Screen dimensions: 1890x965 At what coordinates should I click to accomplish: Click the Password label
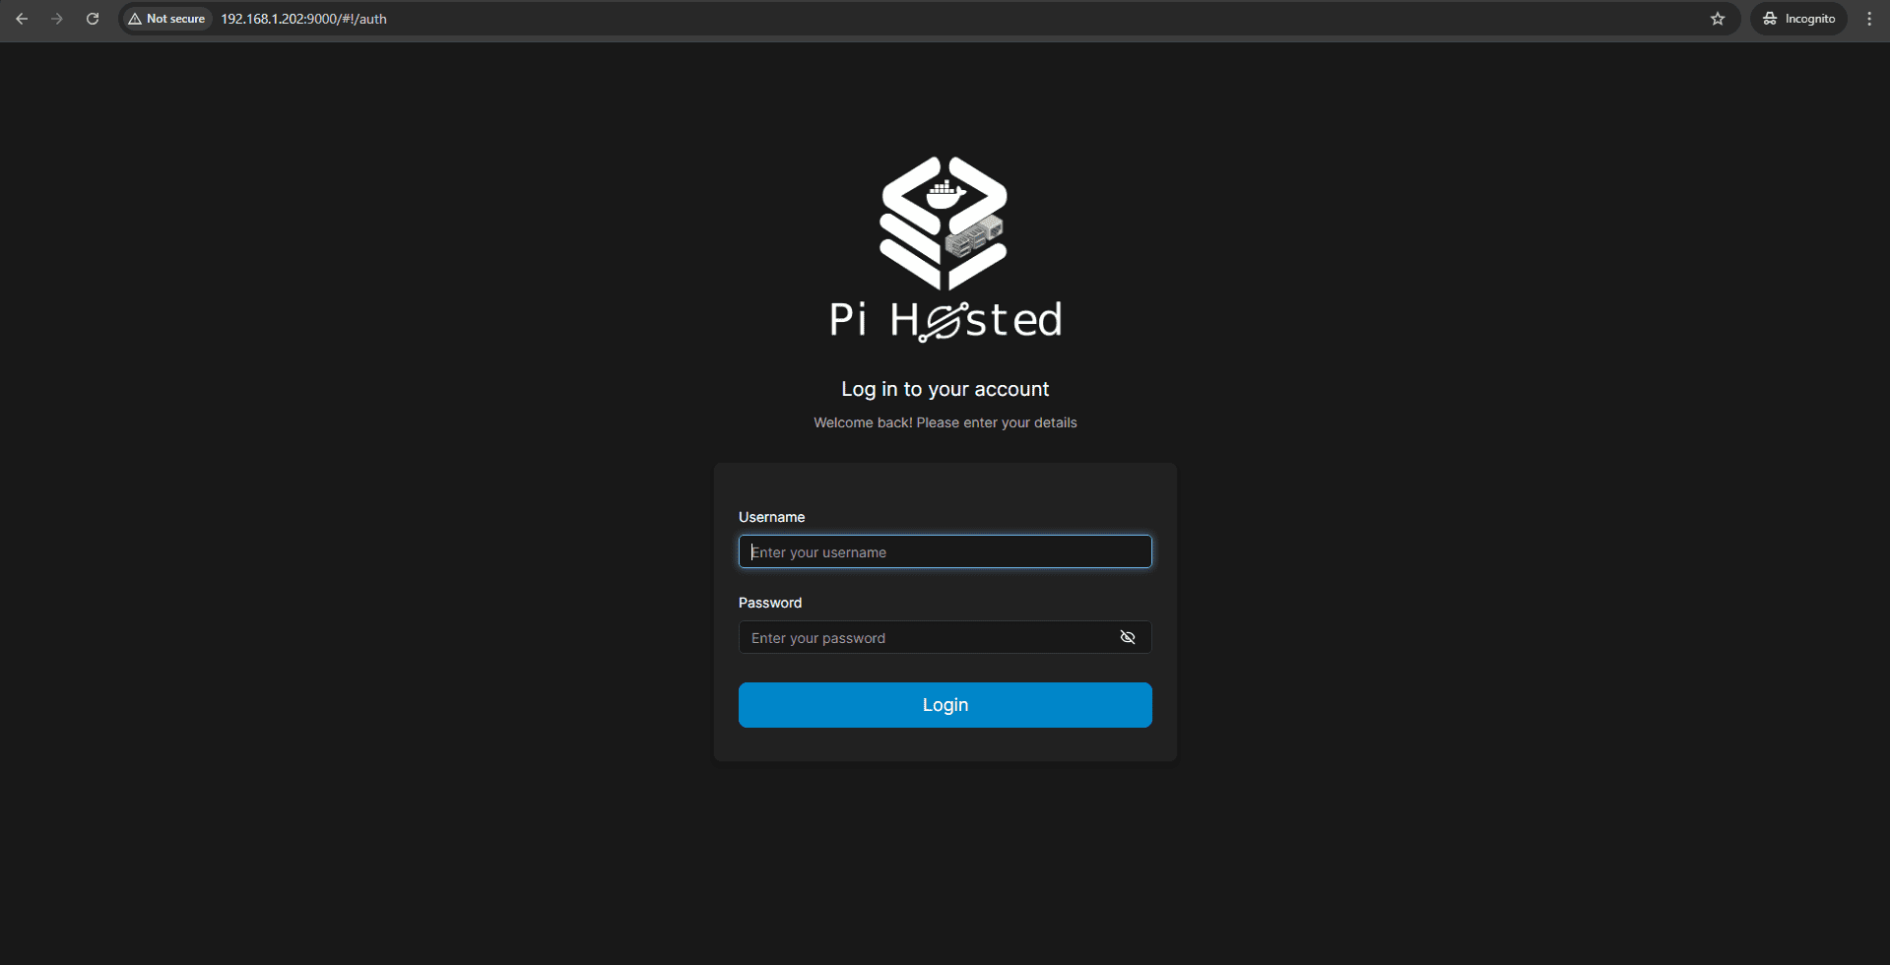pyautogui.click(x=770, y=603)
